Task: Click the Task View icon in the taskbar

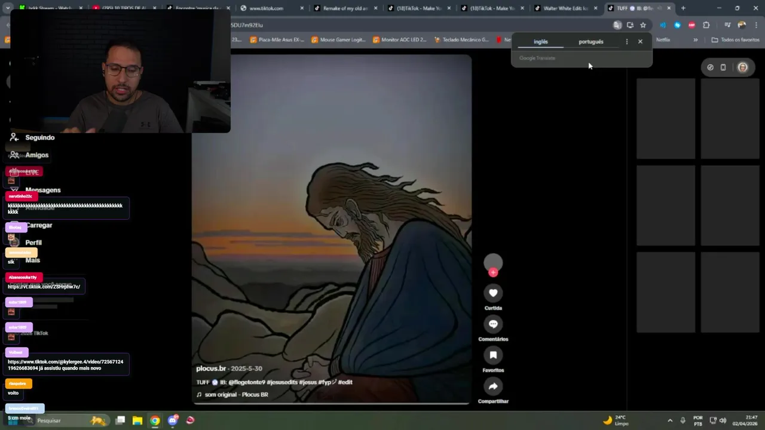Action: pos(120,420)
